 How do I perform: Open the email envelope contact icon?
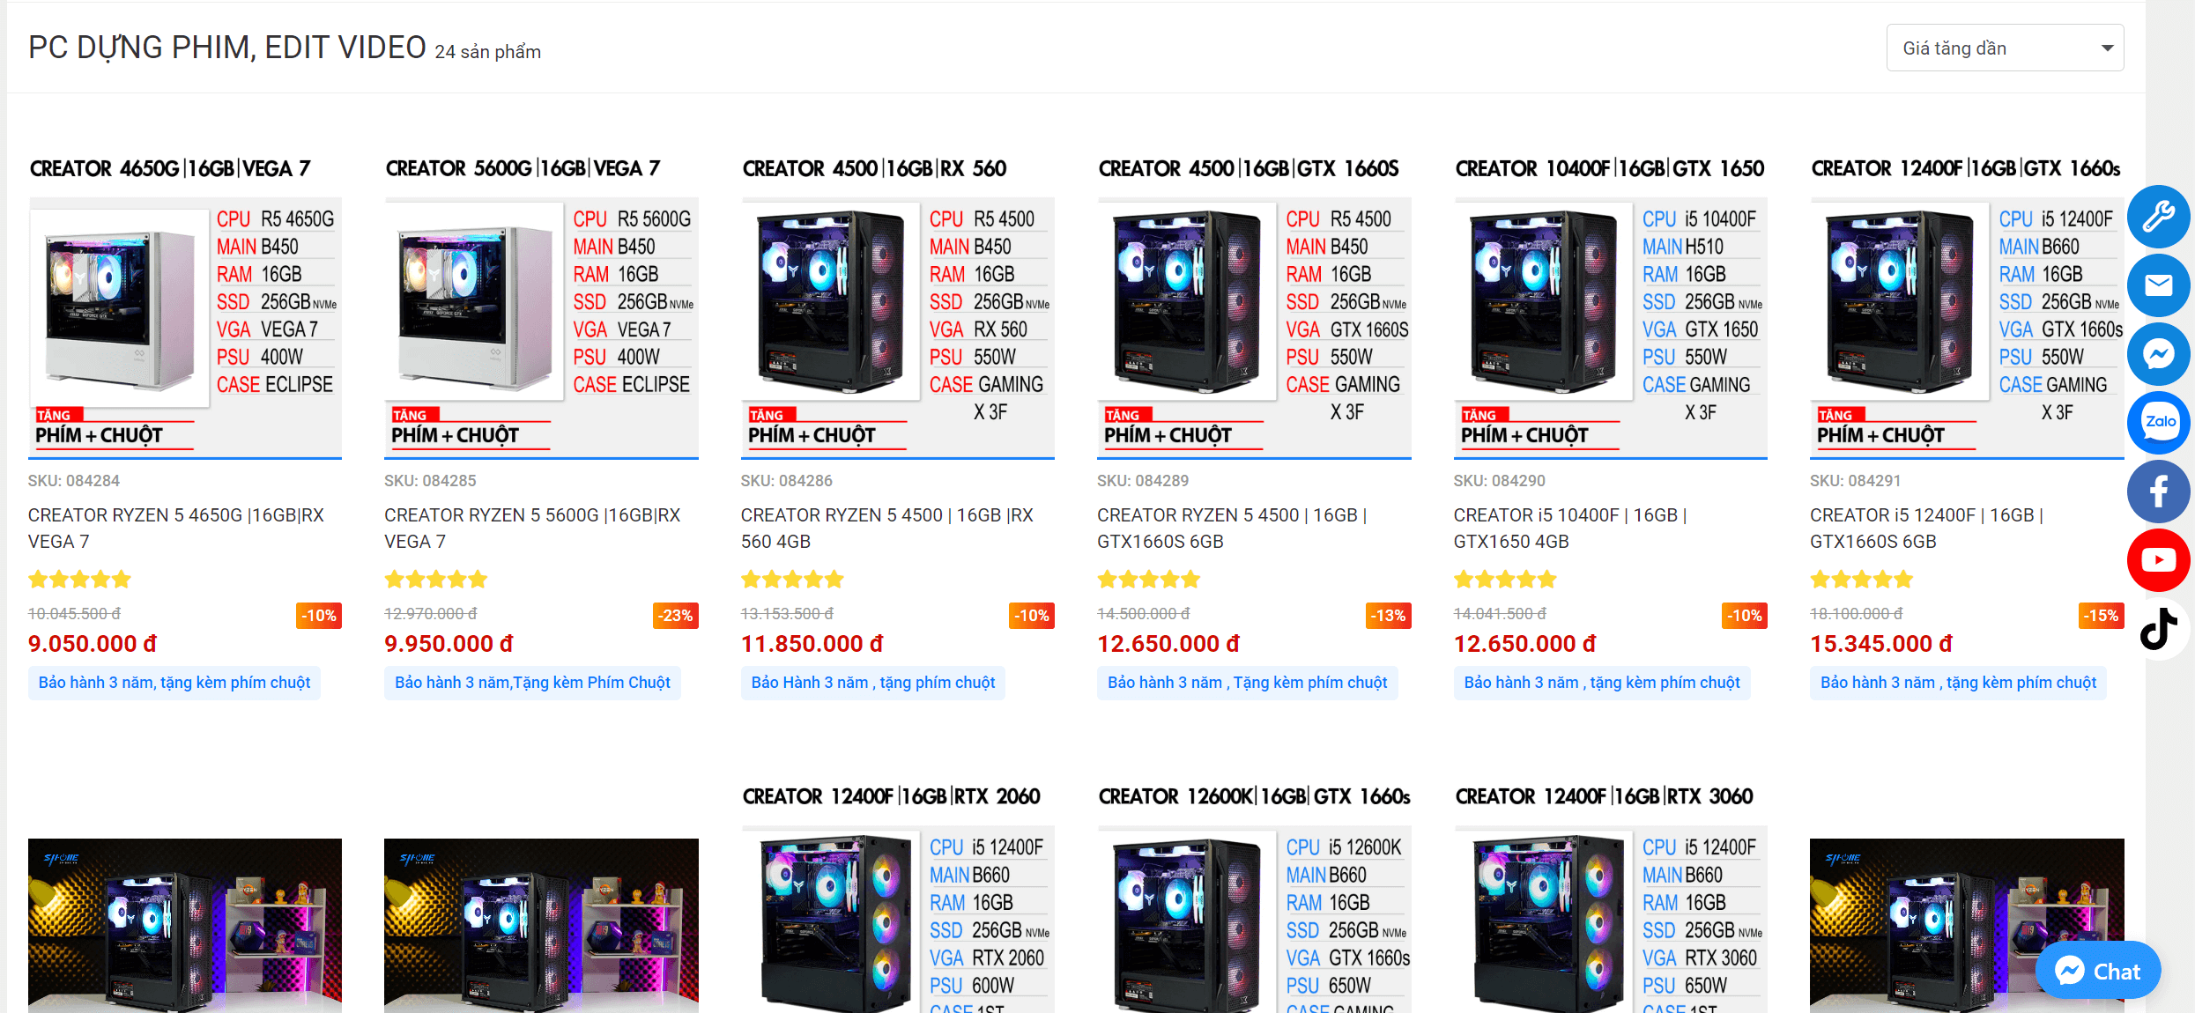coord(2158,285)
